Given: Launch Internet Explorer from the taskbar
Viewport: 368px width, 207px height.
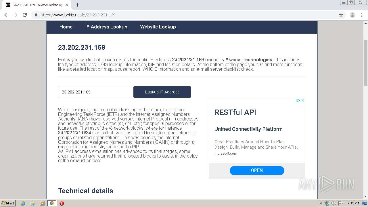Looking at the screenshot, I should point(23,203).
